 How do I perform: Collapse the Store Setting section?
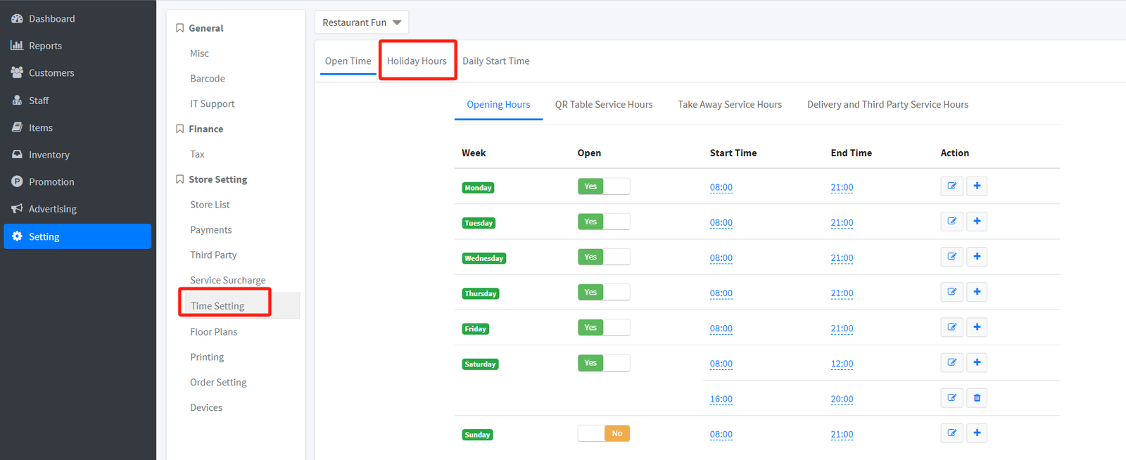point(217,179)
